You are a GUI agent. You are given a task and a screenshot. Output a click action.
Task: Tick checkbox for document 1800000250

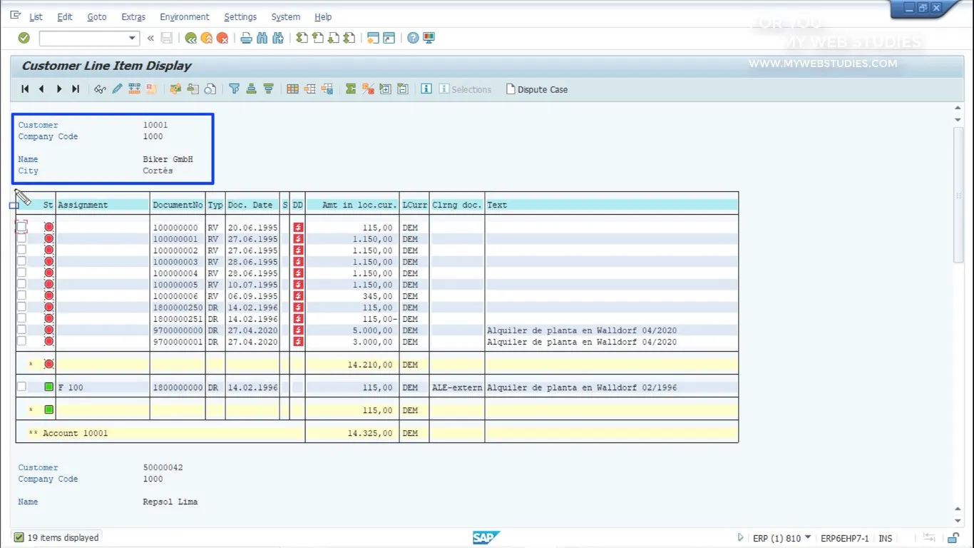(21, 307)
